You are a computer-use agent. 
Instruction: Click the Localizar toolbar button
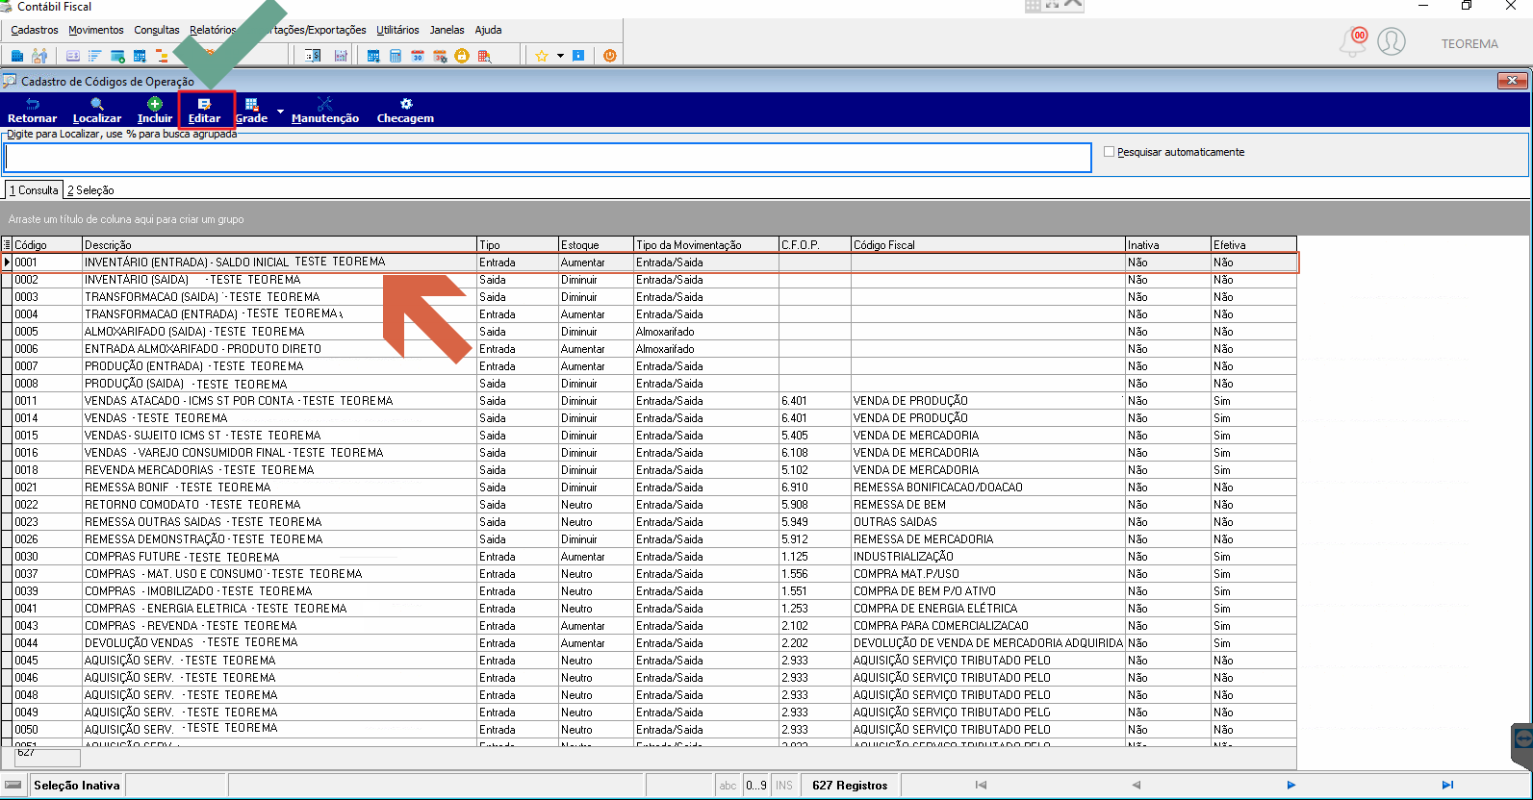(x=97, y=111)
